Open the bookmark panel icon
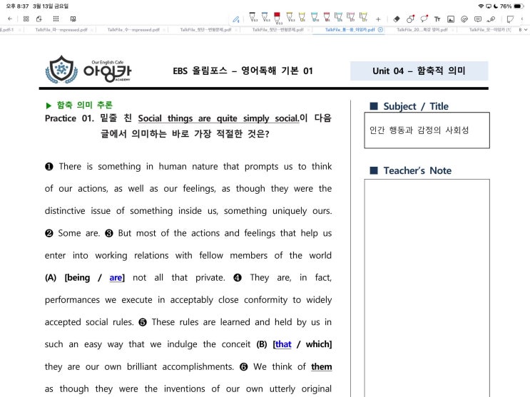 (x=73, y=19)
